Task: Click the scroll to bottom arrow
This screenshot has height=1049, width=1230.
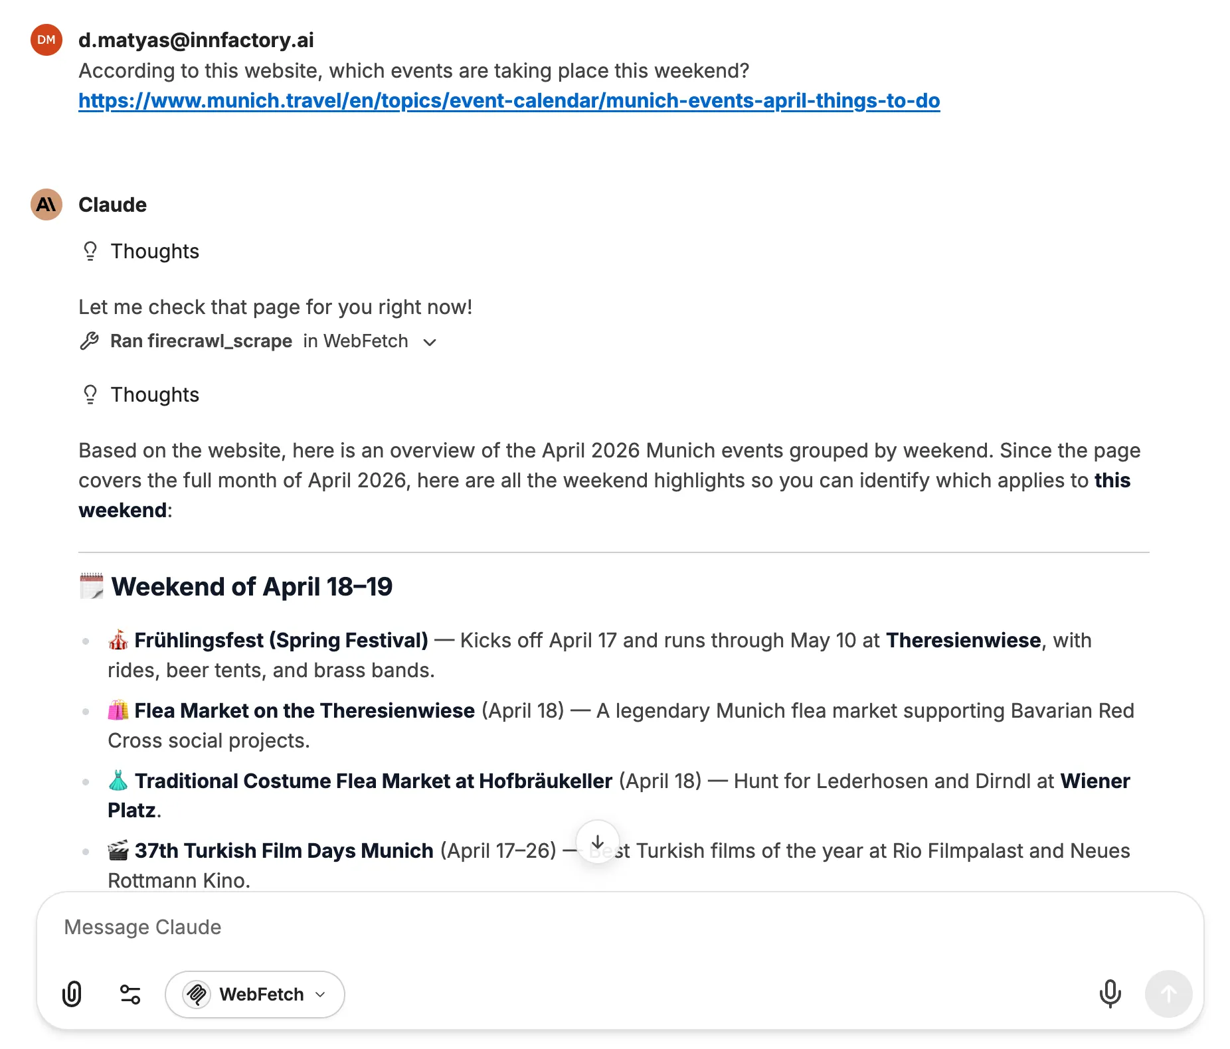Action: pyautogui.click(x=598, y=843)
